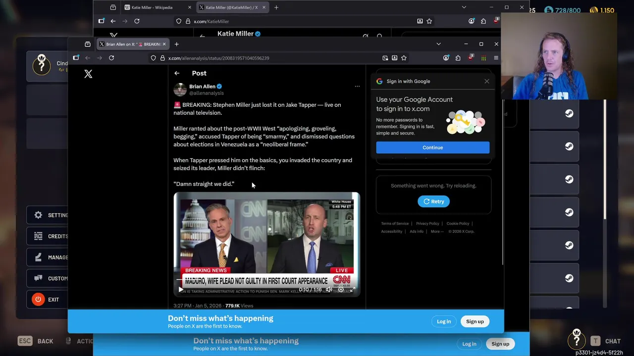Open a new tab in the front window

pos(176,44)
